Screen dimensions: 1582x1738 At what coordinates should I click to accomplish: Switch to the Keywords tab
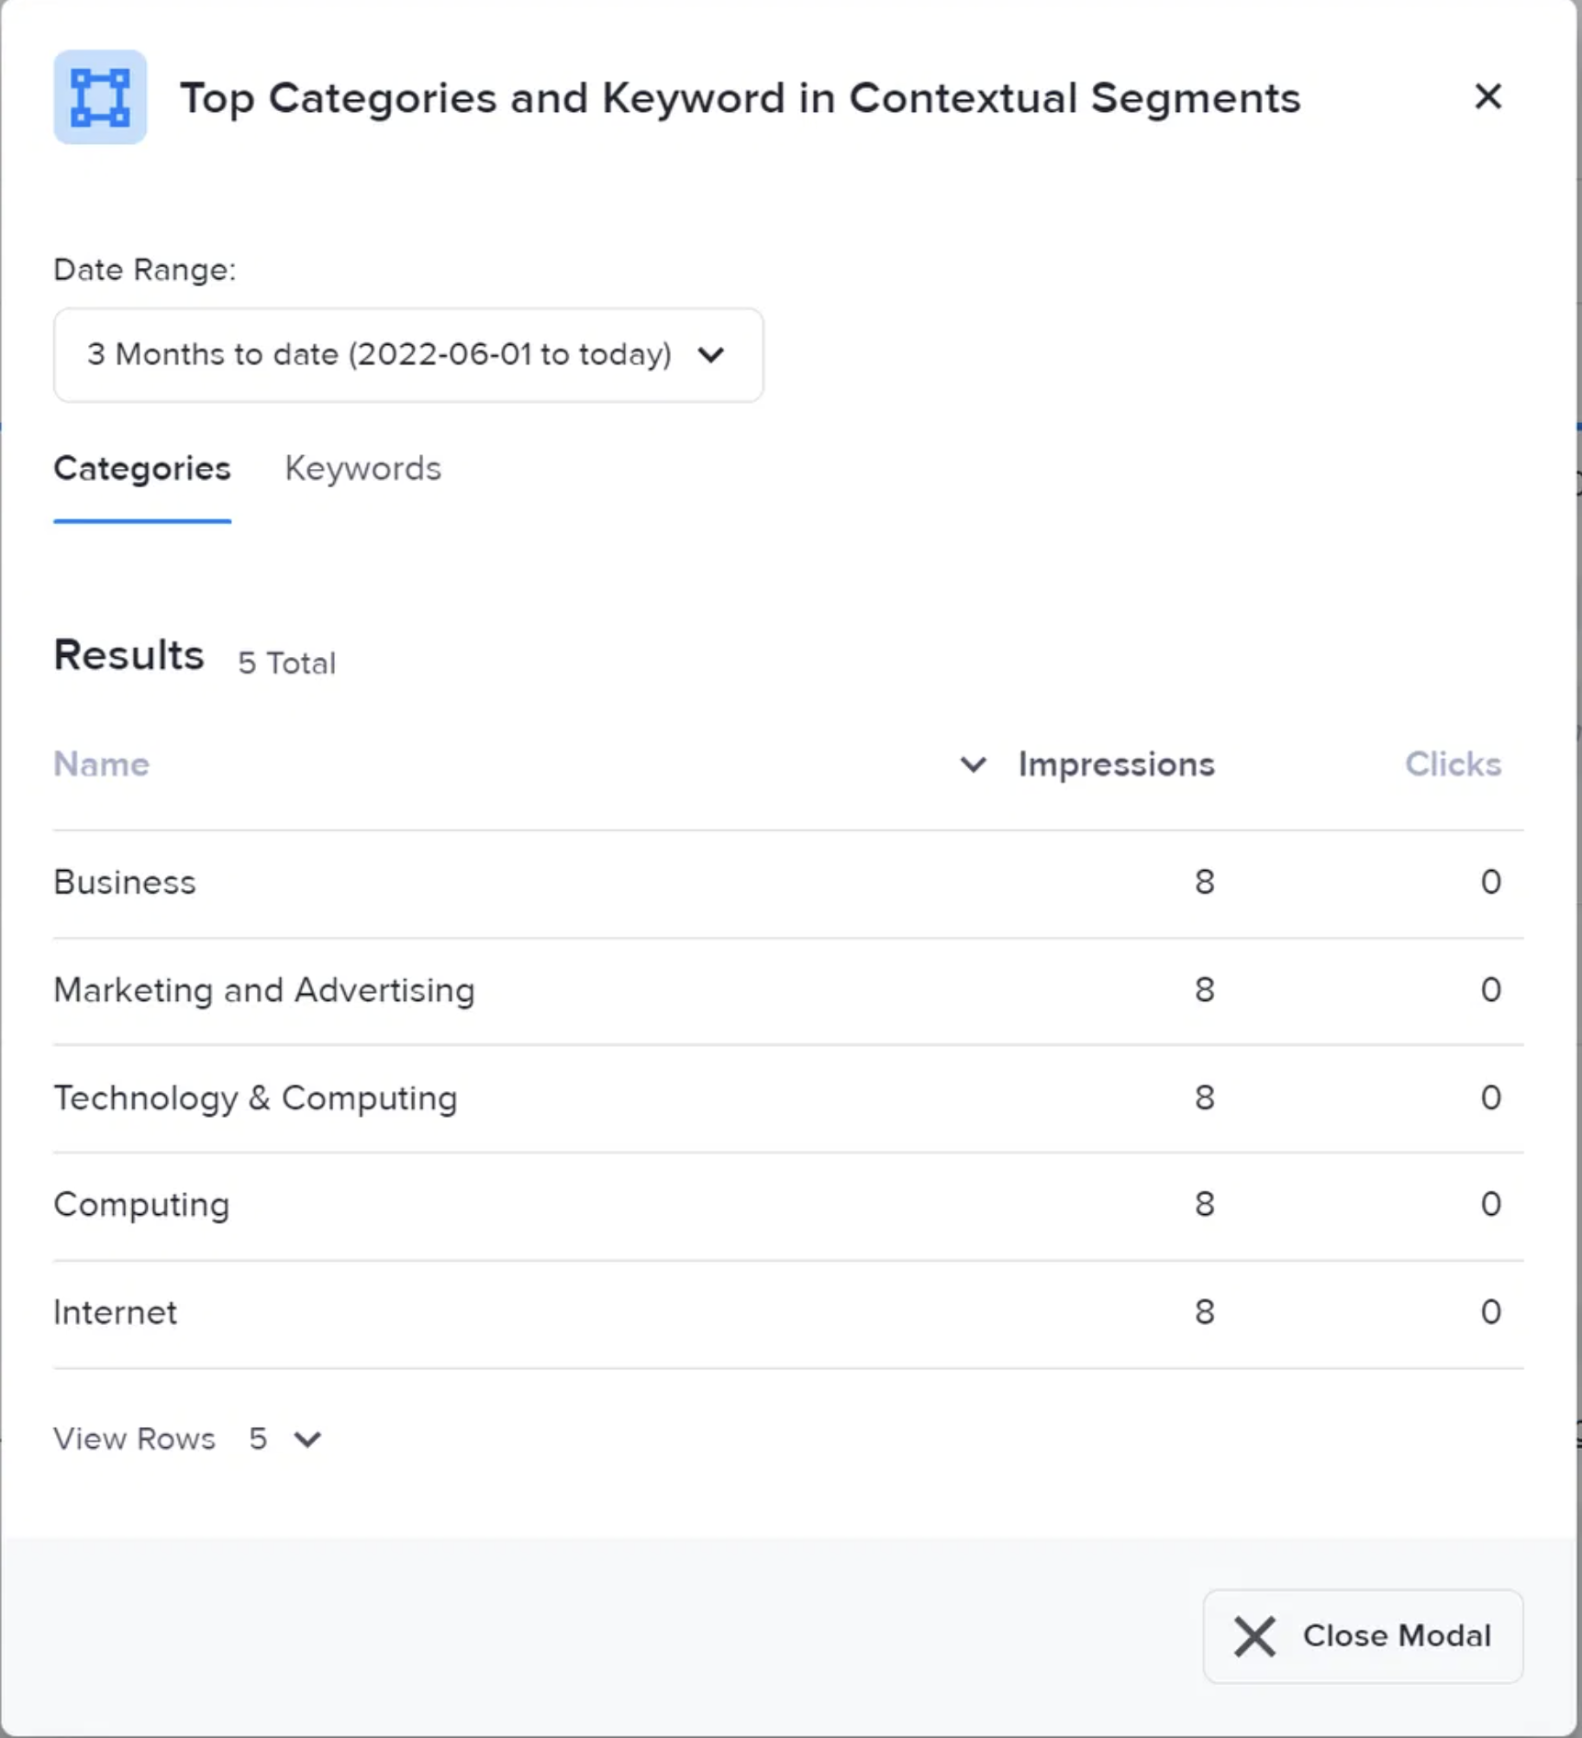point(363,469)
